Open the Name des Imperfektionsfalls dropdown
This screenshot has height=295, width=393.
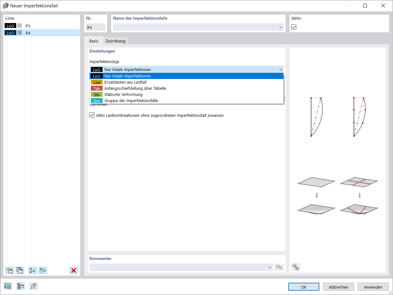pyautogui.click(x=281, y=27)
